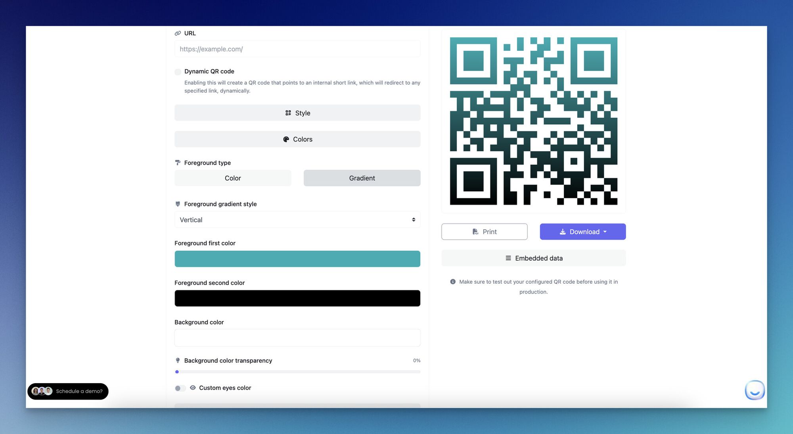Enable the Dynamic QR code toggle
Viewport: 793px width, 434px height.
178,72
